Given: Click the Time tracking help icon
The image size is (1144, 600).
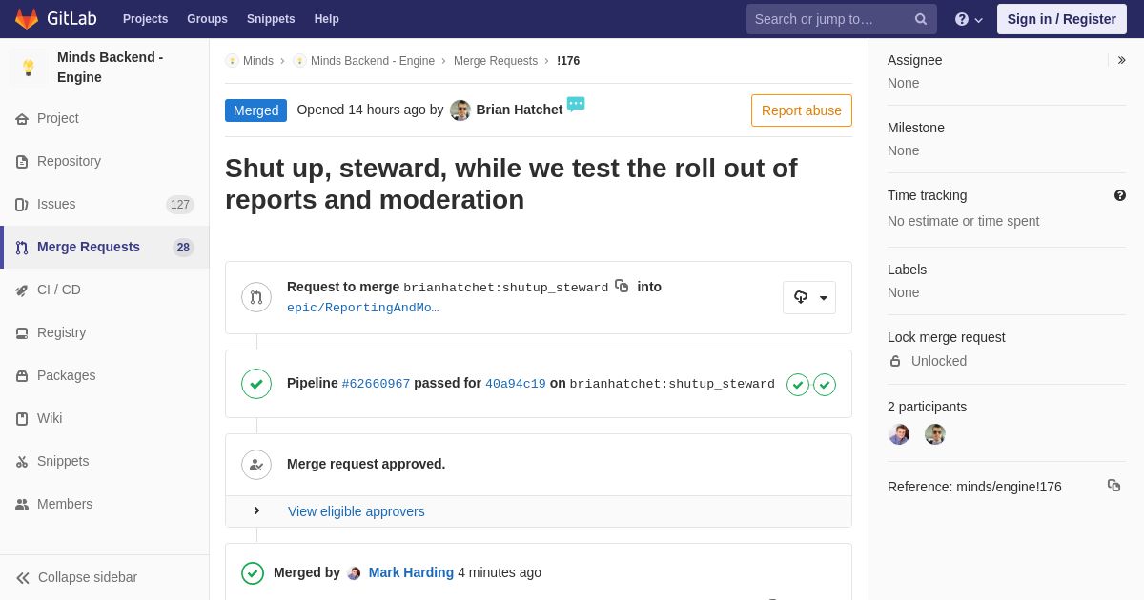Looking at the screenshot, I should 1120,195.
